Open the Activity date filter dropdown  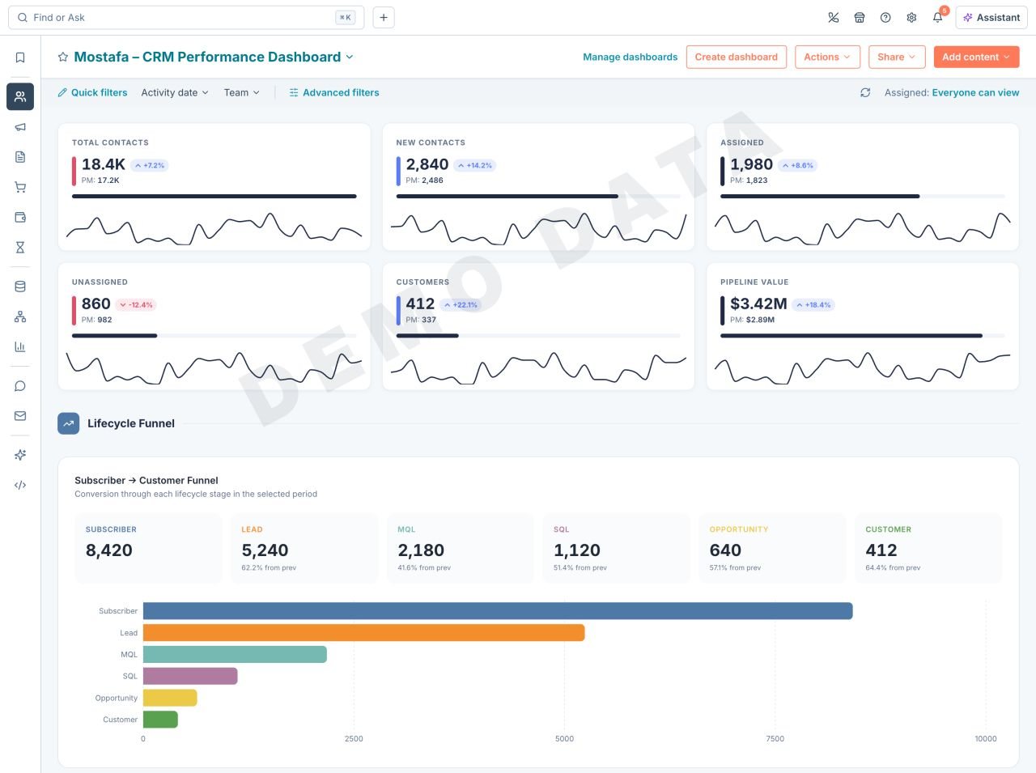point(175,92)
